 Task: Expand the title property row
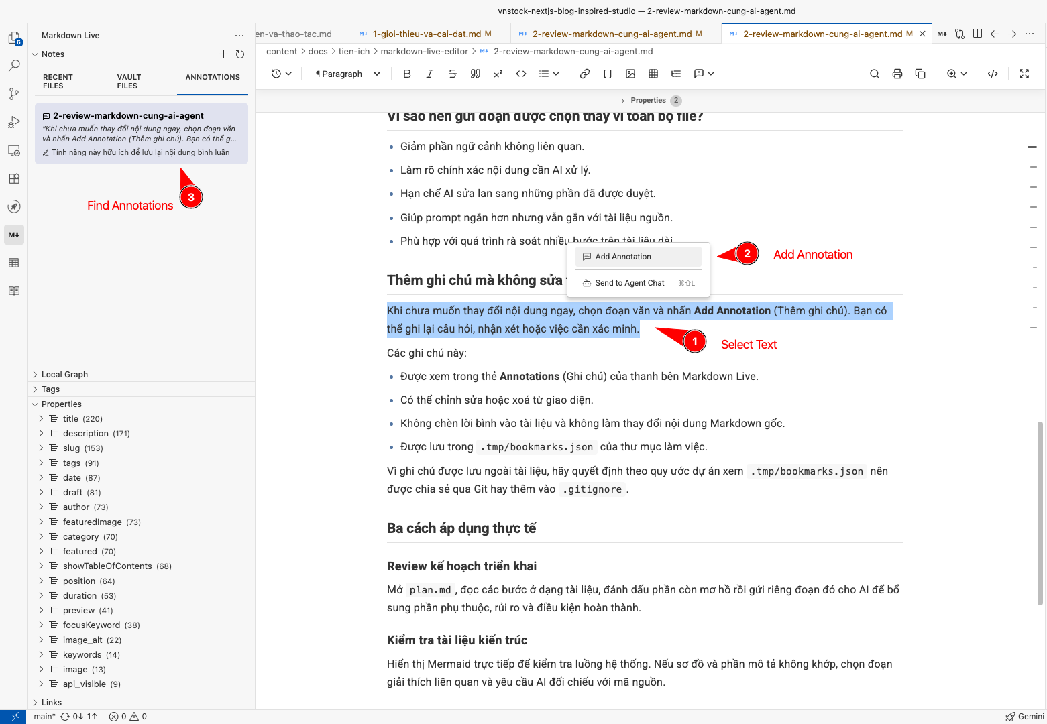click(x=142, y=419)
